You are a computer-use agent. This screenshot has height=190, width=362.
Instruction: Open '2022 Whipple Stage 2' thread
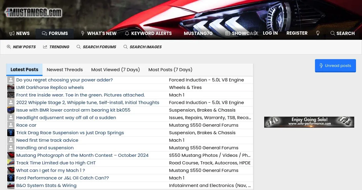tap(88, 103)
